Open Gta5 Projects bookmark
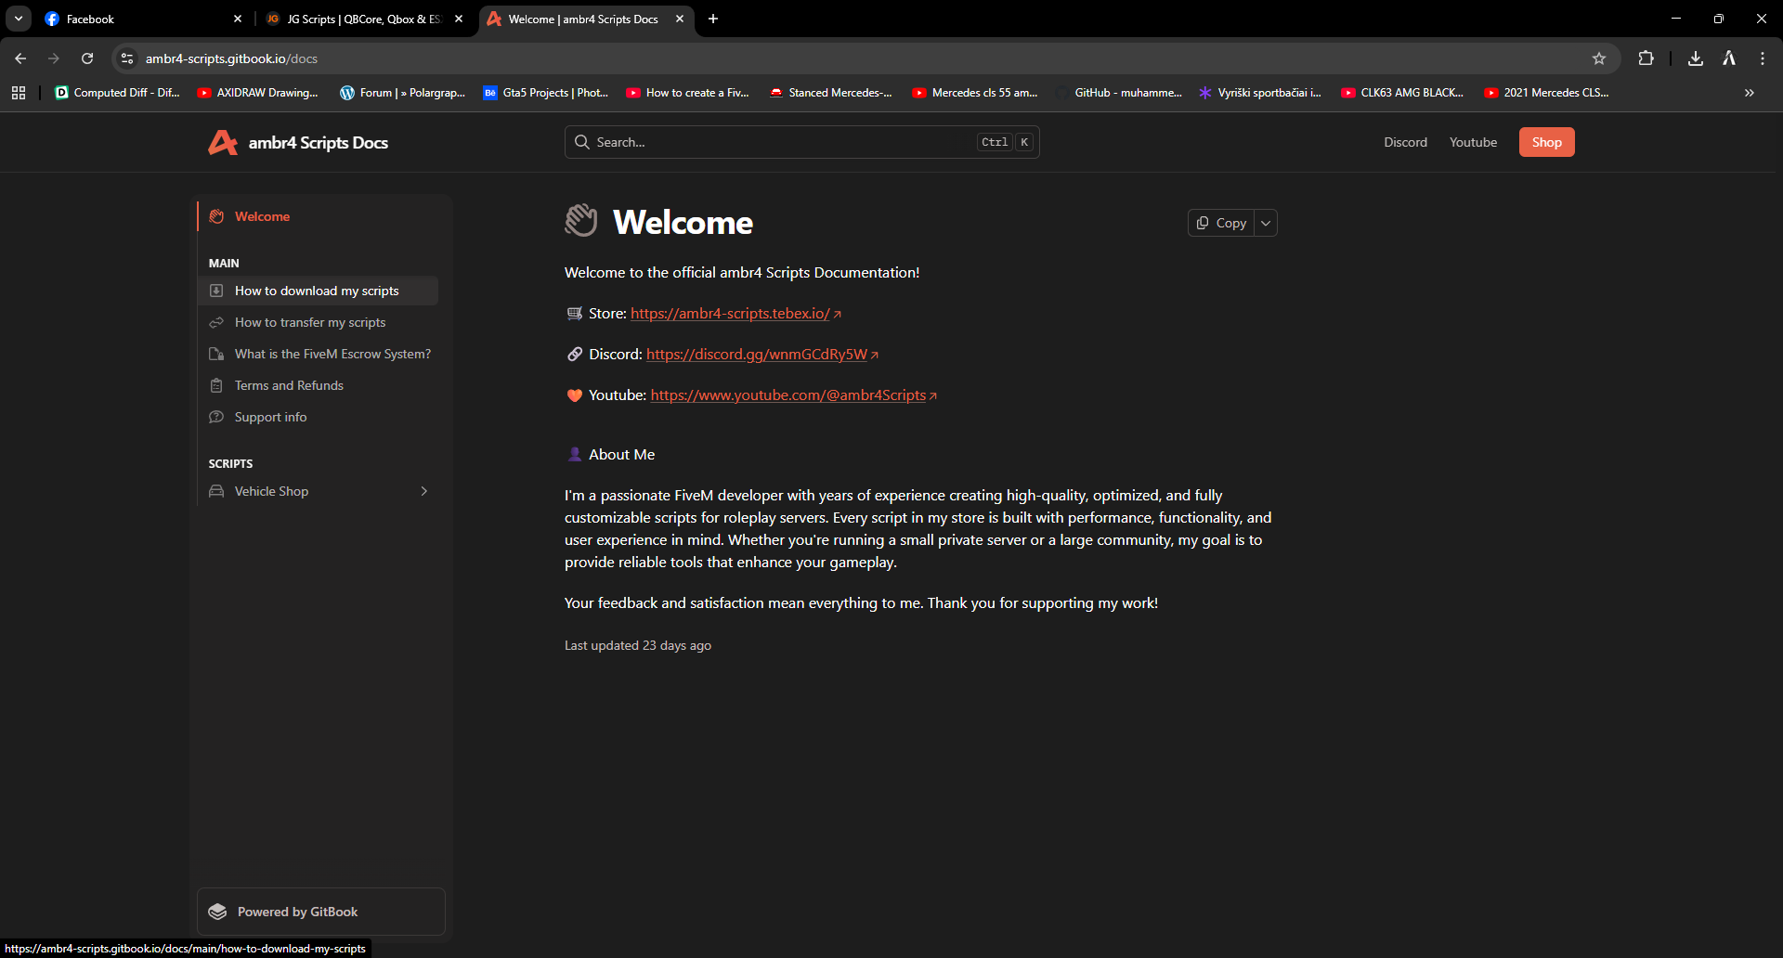Screen dimensions: 1783x958 (545, 93)
